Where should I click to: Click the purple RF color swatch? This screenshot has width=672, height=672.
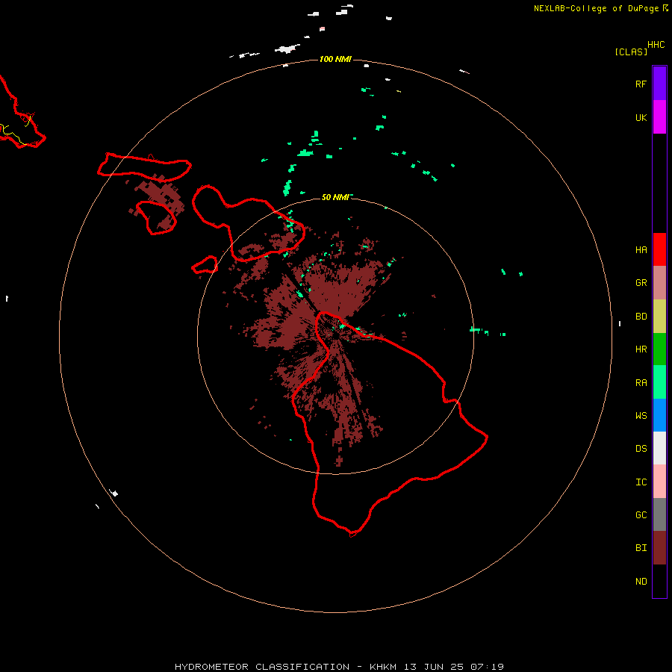[x=659, y=84]
